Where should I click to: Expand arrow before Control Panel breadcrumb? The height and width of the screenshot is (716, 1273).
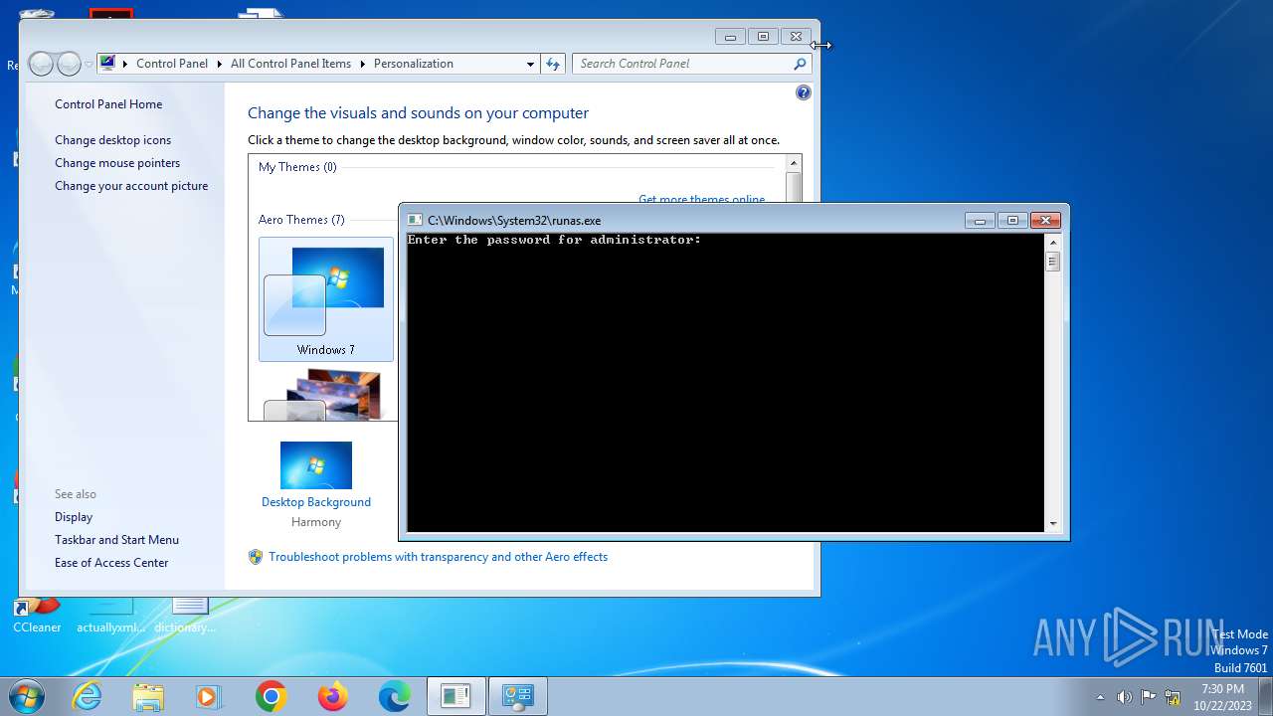click(125, 64)
